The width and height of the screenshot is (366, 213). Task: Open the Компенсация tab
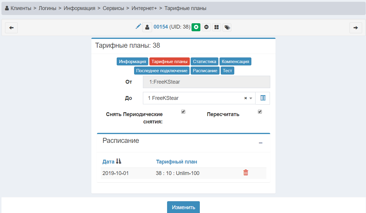pyautogui.click(x=235, y=62)
